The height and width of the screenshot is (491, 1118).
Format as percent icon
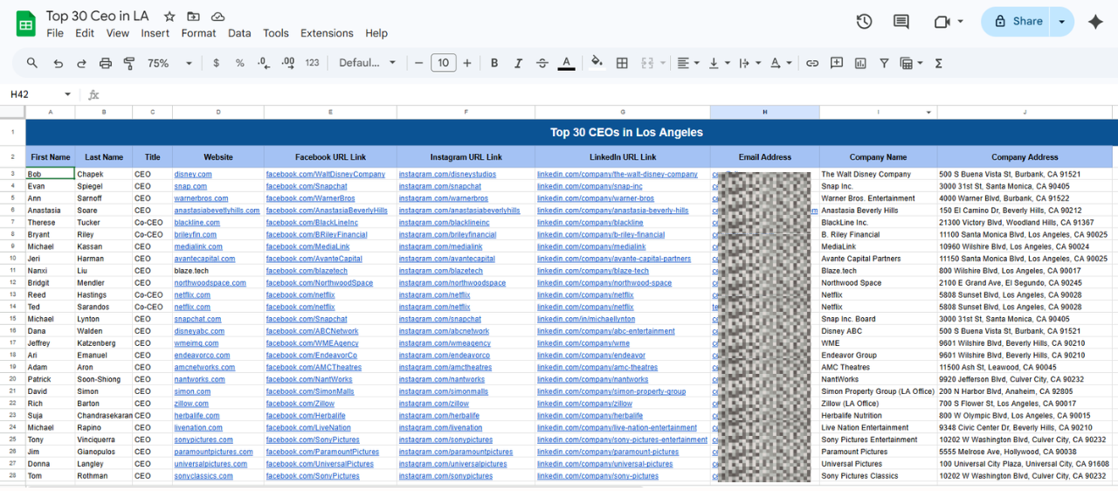240,63
